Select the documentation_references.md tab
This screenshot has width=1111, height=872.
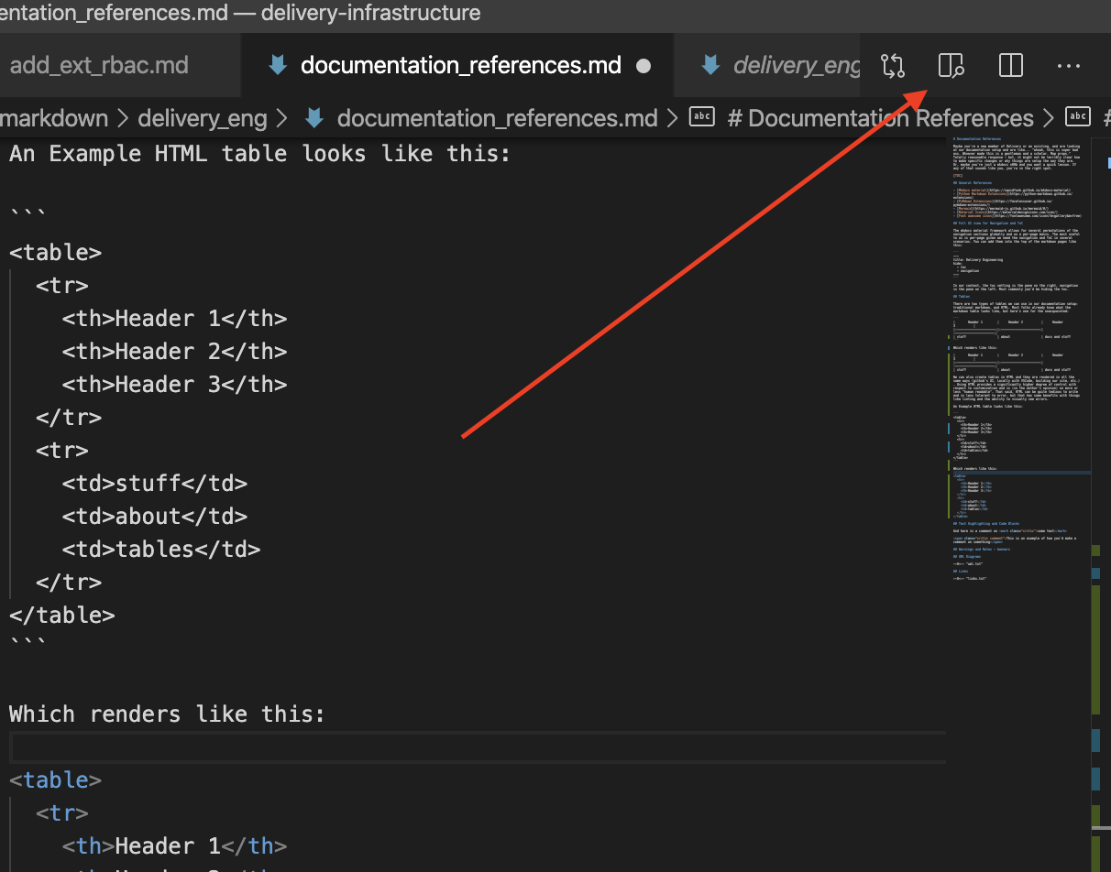pyautogui.click(x=458, y=66)
